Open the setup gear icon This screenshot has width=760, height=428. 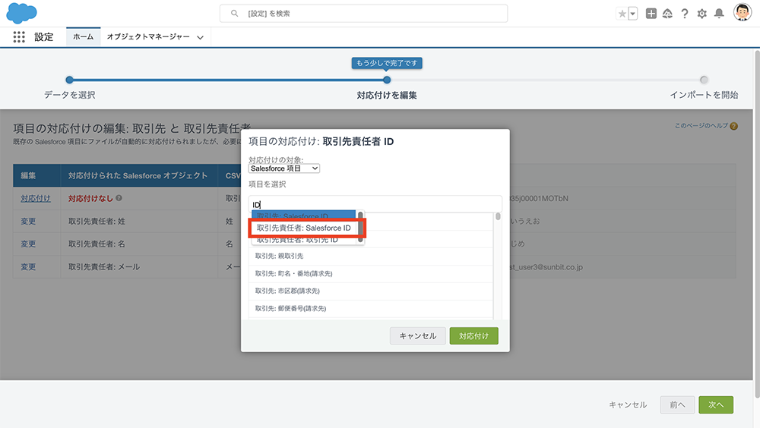(x=701, y=14)
